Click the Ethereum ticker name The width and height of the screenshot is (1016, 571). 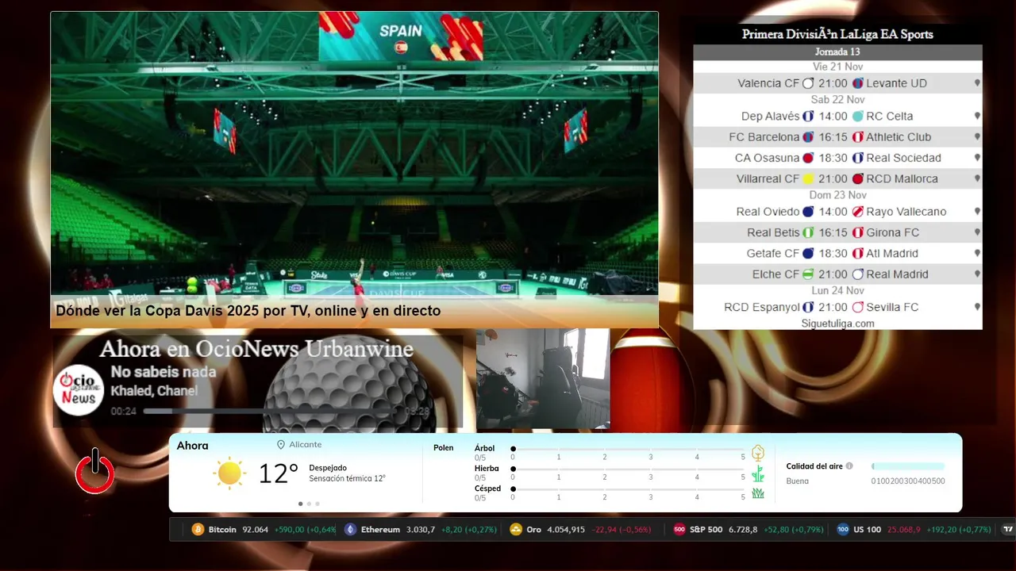pos(380,529)
